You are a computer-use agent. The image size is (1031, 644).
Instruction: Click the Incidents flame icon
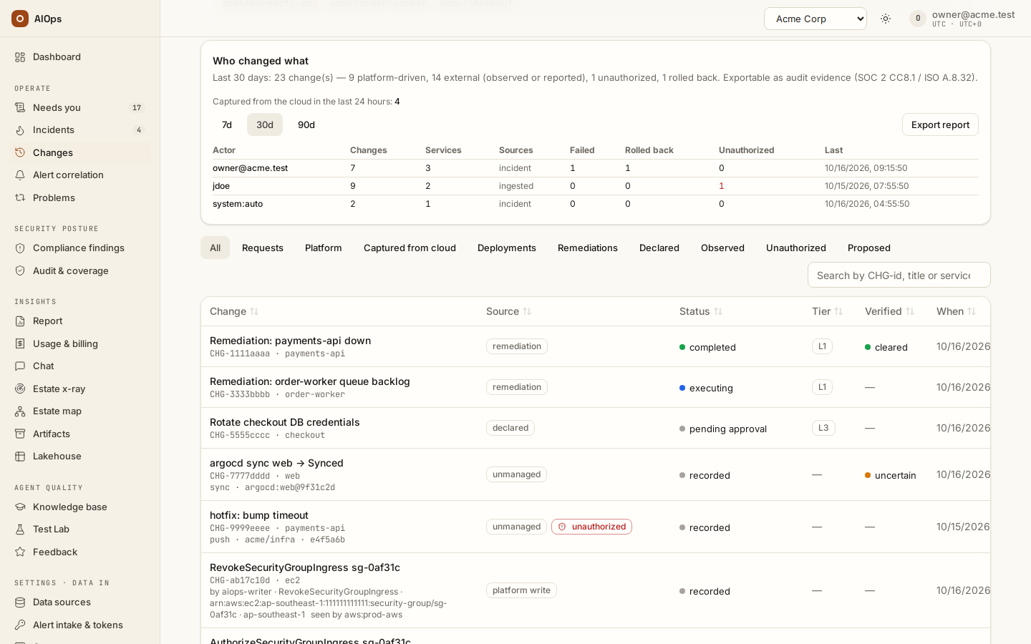(x=20, y=130)
